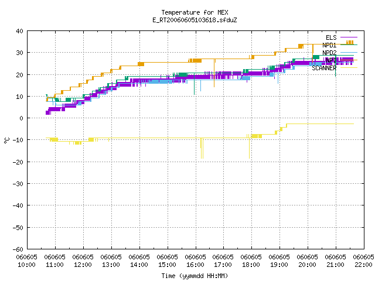Click the SCANNER legend label

(324, 68)
